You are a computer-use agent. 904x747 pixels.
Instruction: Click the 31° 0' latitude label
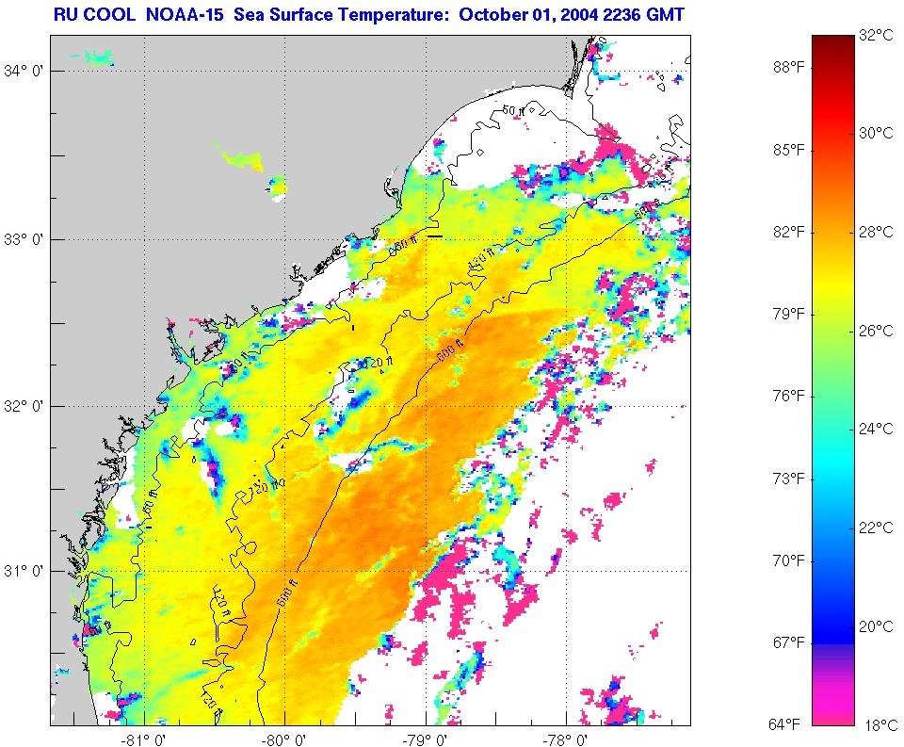[x=24, y=572]
